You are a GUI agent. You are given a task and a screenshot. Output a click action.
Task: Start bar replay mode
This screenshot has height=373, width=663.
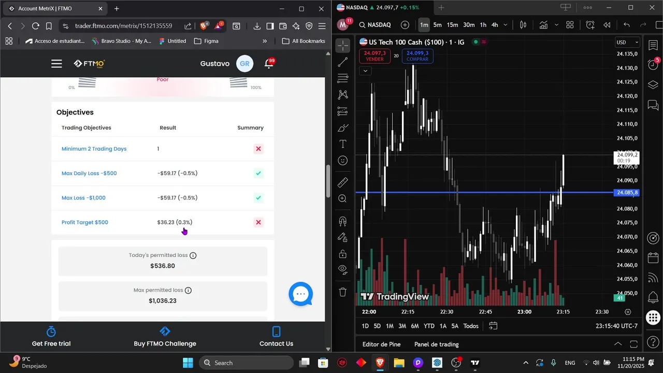point(607,25)
